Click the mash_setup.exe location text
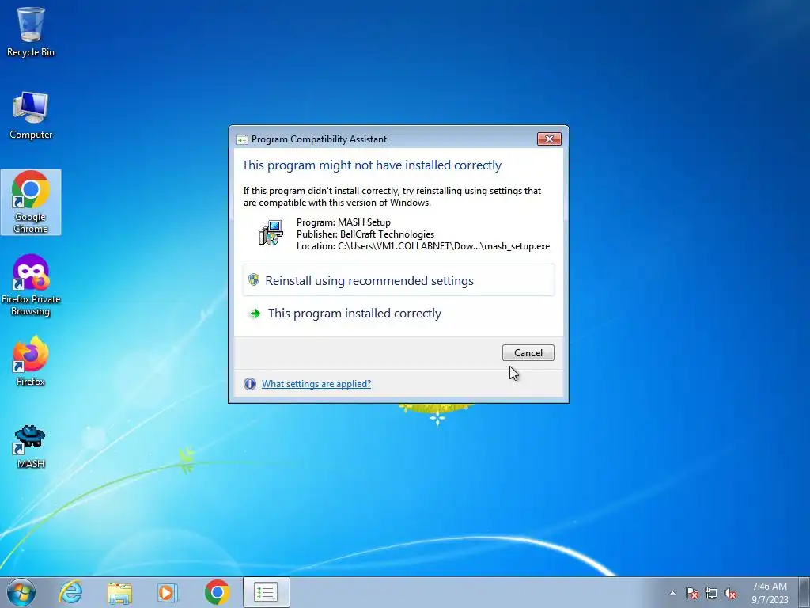810x608 pixels. [423, 246]
